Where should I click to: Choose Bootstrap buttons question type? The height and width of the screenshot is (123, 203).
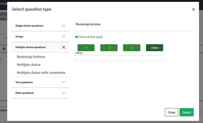[31, 57]
